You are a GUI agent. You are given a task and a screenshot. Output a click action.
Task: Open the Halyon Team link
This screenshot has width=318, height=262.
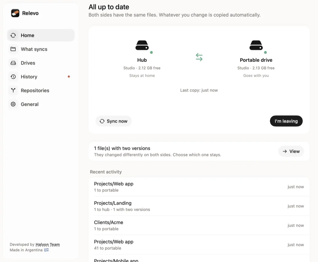click(x=48, y=245)
